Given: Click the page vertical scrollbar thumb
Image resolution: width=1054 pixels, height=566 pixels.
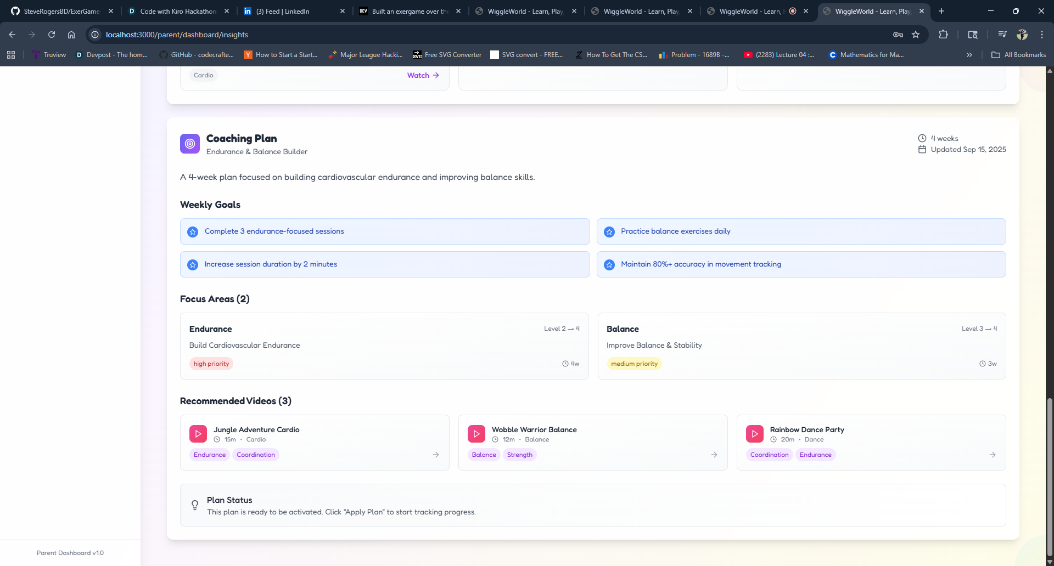Looking at the screenshot, I should pos(1050,477).
